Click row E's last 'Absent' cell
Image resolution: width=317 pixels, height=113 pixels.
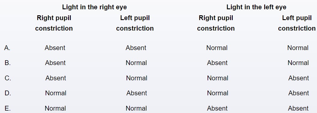pos(298,109)
